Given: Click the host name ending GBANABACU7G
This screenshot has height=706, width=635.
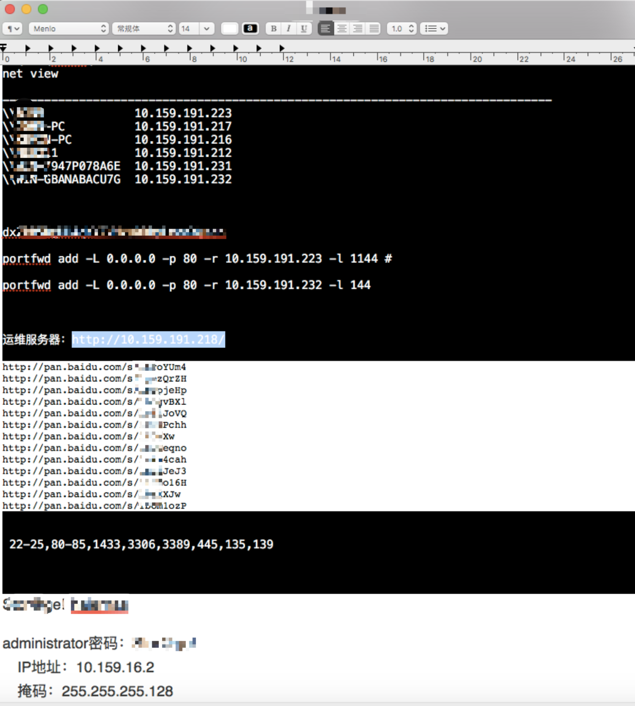Looking at the screenshot, I should tap(62, 179).
